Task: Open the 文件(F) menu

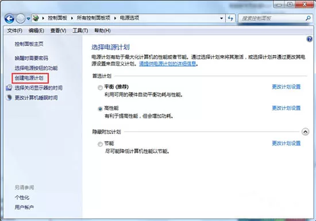Action: (15, 30)
